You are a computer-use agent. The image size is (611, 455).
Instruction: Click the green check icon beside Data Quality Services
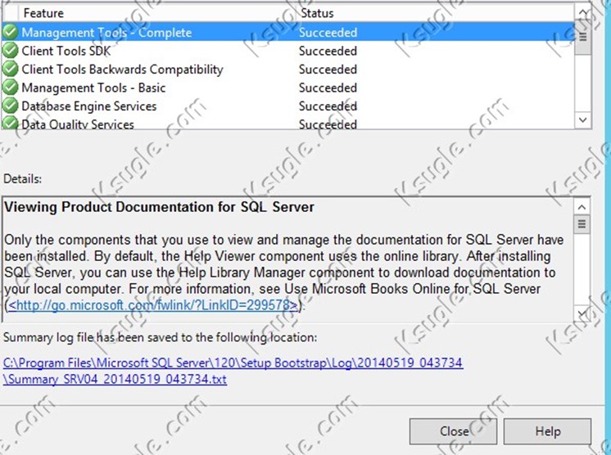(x=11, y=123)
